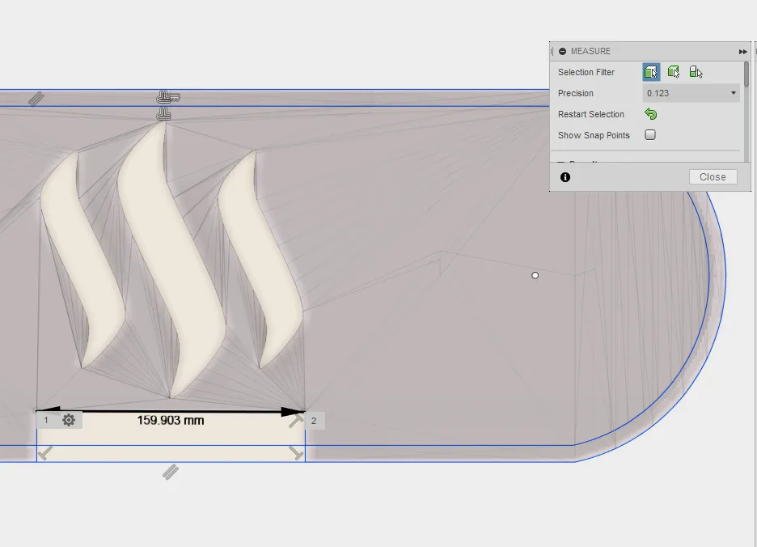Image resolution: width=757 pixels, height=547 pixels.
Task: Open the Precision 0.123 dropdown
Action: (x=691, y=93)
